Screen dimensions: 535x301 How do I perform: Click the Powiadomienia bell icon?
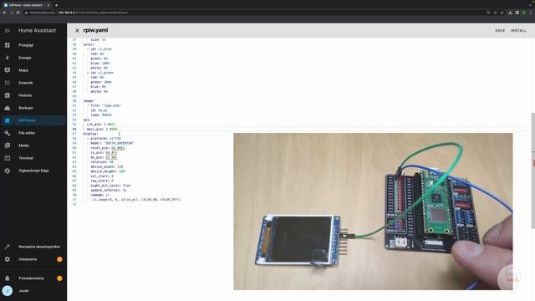[x=8, y=278]
